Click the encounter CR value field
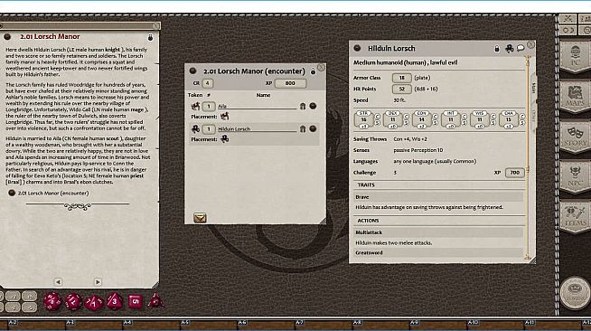 click(x=207, y=83)
